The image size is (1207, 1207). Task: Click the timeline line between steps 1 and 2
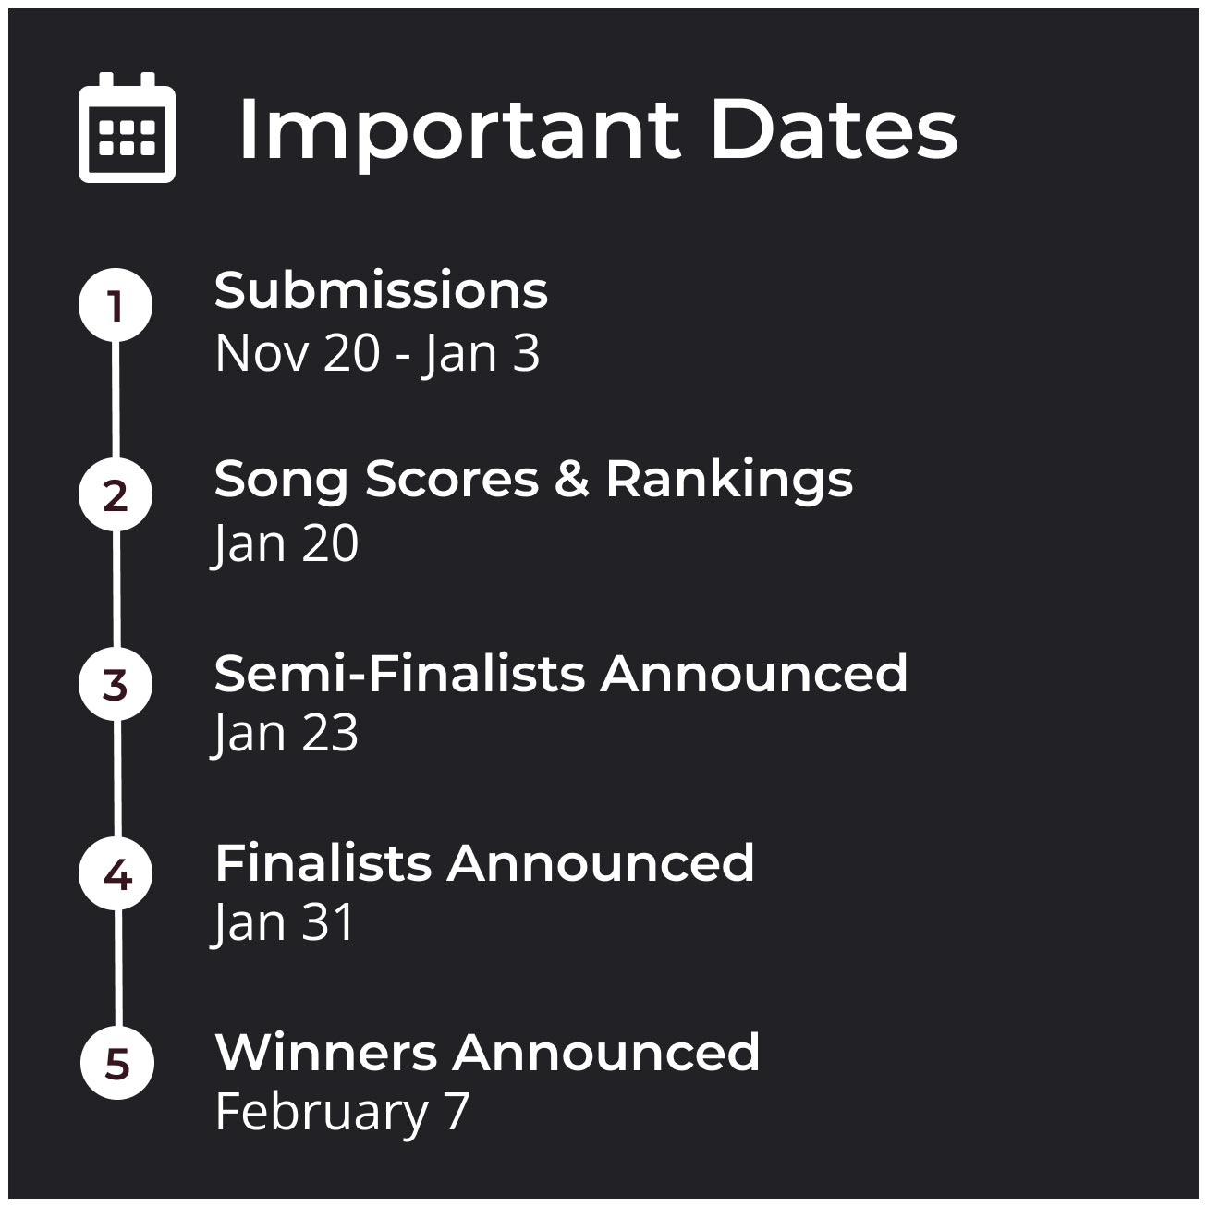tap(116, 399)
